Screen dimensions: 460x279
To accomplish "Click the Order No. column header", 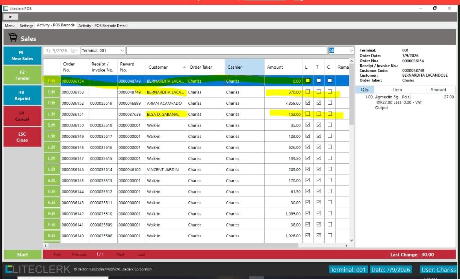I will click(x=75, y=67).
